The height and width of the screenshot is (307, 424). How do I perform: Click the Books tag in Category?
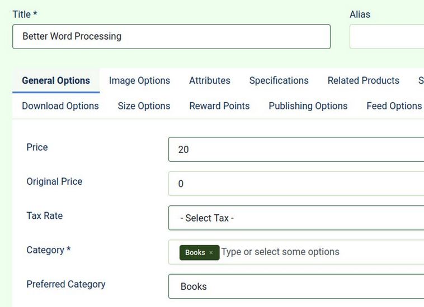click(195, 253)
